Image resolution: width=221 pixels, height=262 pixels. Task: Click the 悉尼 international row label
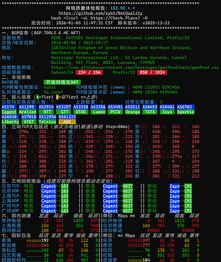coord(108,245)
